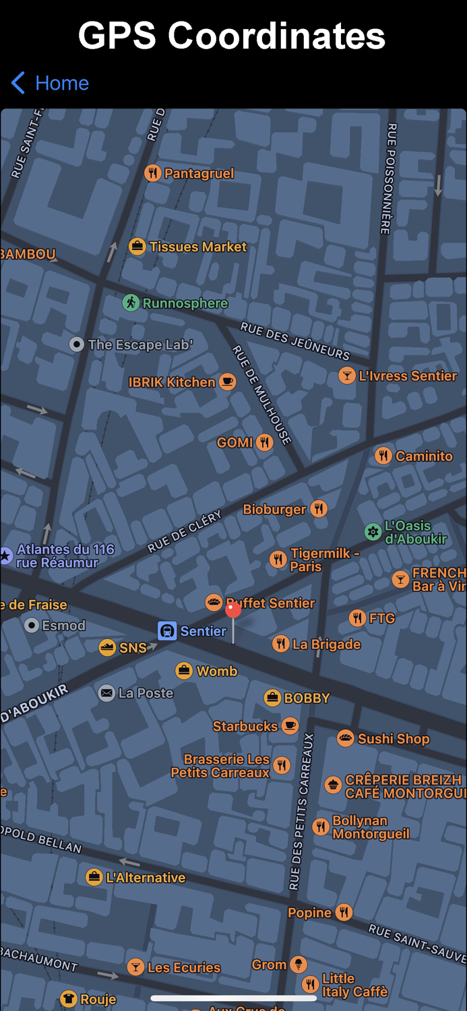The width and height of the screenshot is (467, 1011).
Task: Select Starbucks coffee cup icon
Action: (x=290, y=726)
